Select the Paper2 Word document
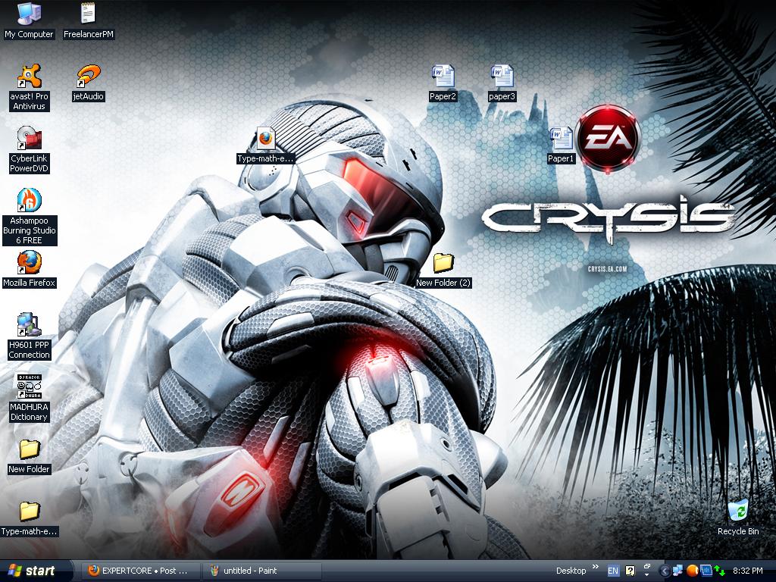This screenshot has width=776, height=582. click(x=443, y=77)
